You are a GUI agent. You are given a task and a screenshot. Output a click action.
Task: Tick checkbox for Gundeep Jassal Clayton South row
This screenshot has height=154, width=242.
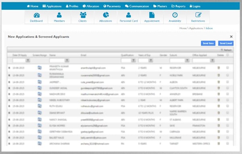[x=227, y=88]
